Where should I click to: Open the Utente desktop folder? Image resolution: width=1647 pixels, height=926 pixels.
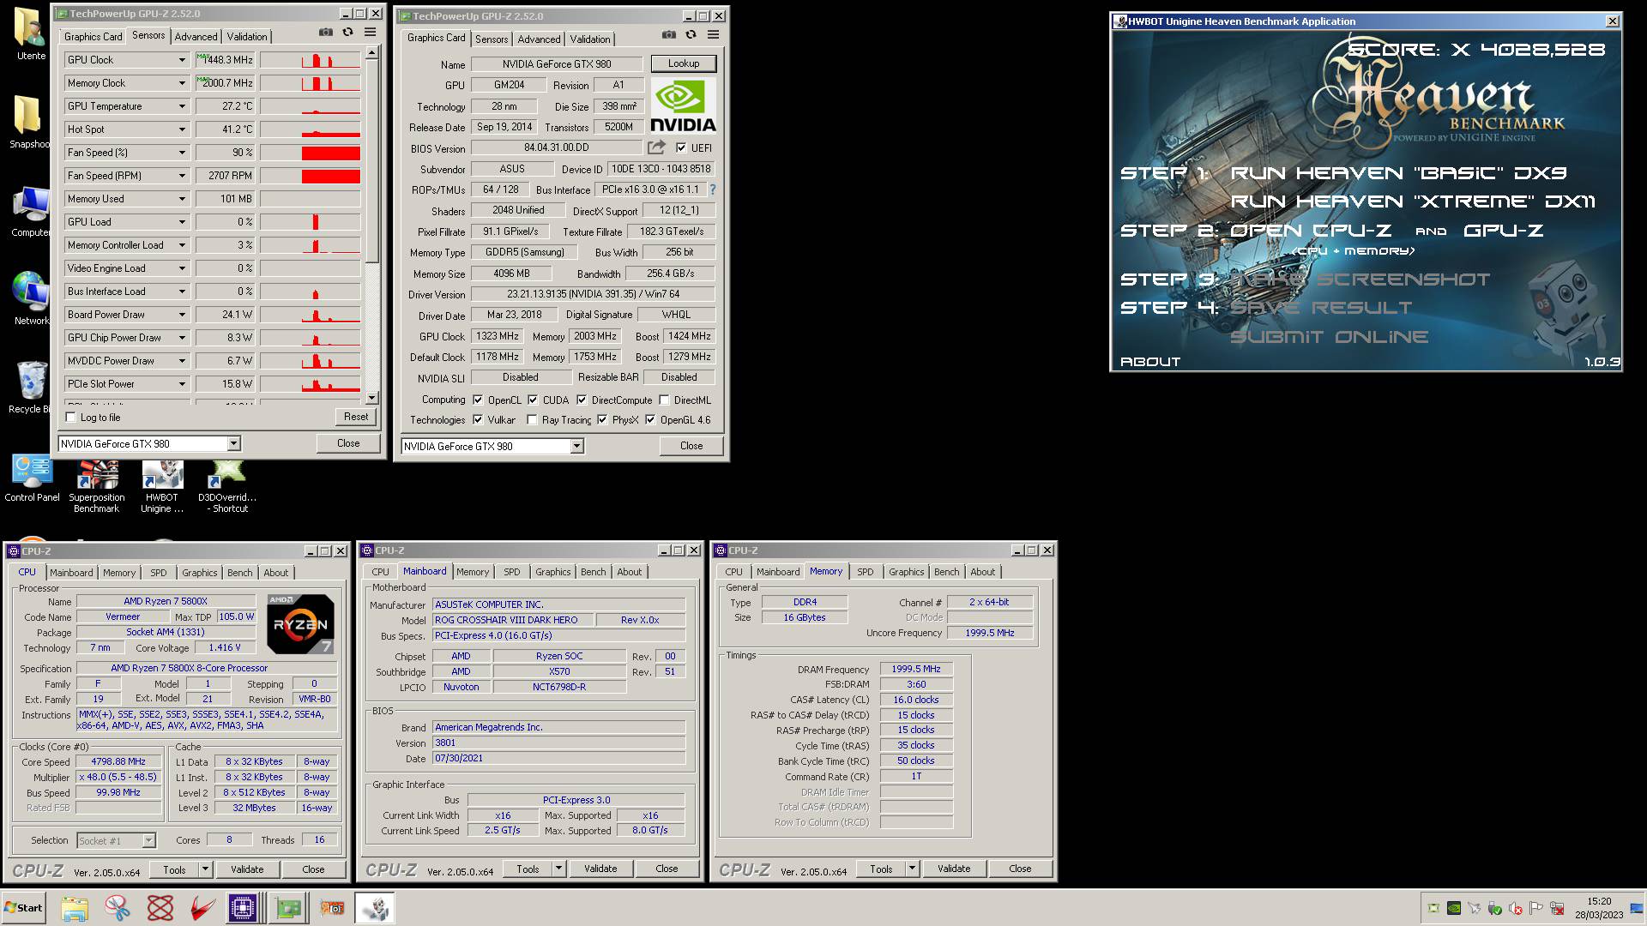click(x=30, y=34)
